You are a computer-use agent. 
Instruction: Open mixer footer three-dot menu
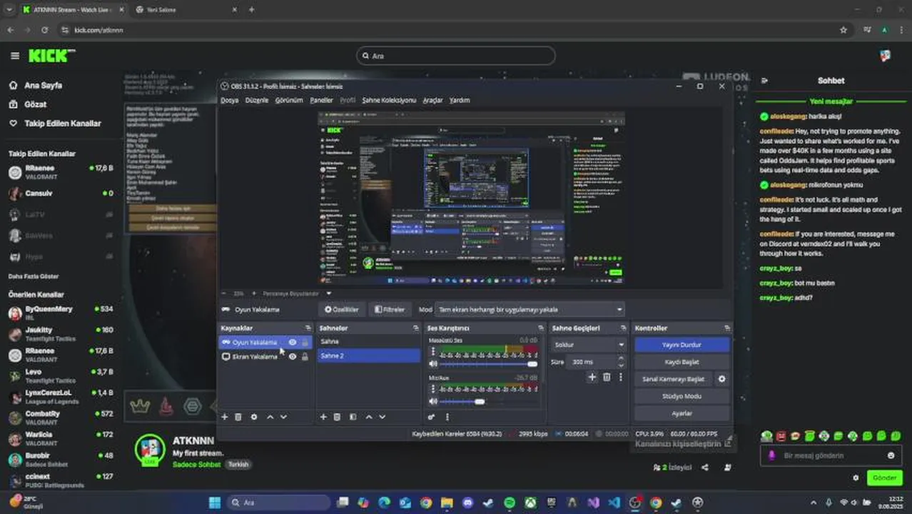tap(447, 417)
